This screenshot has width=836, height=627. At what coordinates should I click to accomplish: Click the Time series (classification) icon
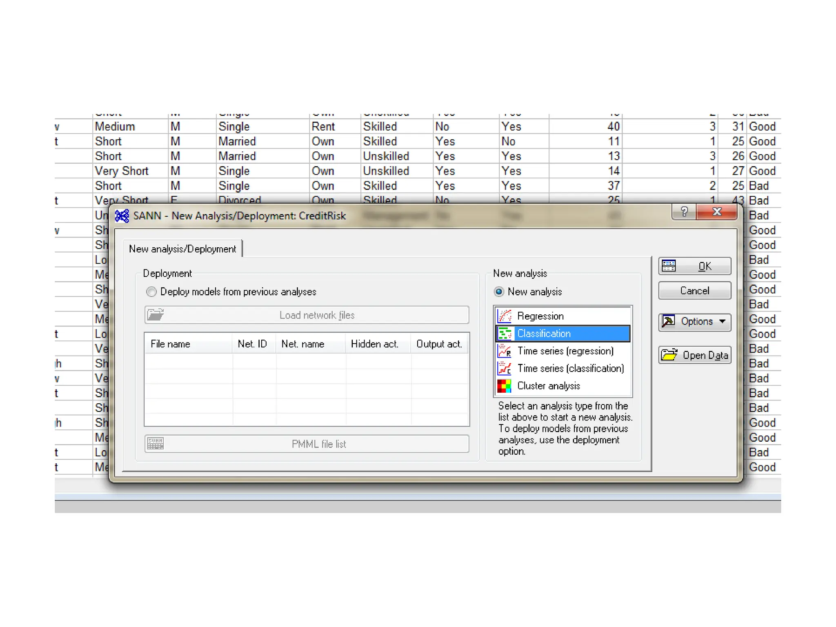[505, 368]
